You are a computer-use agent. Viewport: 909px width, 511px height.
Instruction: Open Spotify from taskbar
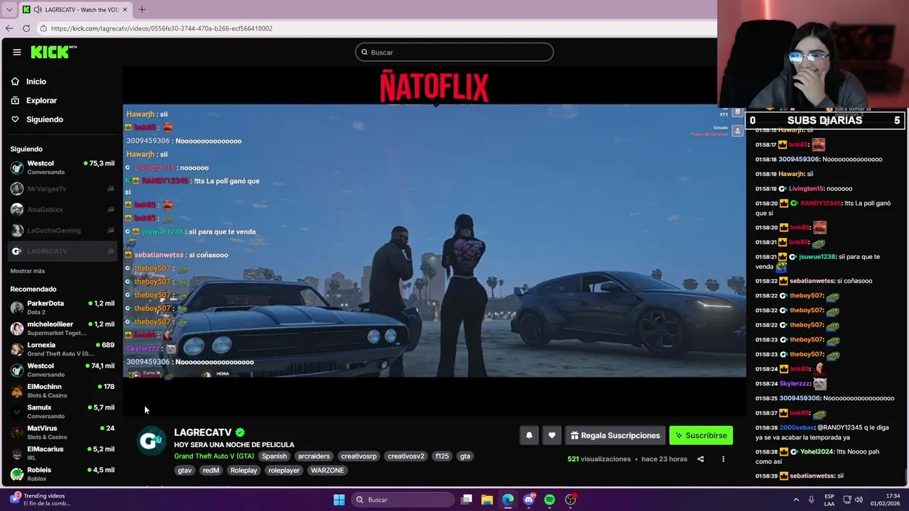(550, 500)
